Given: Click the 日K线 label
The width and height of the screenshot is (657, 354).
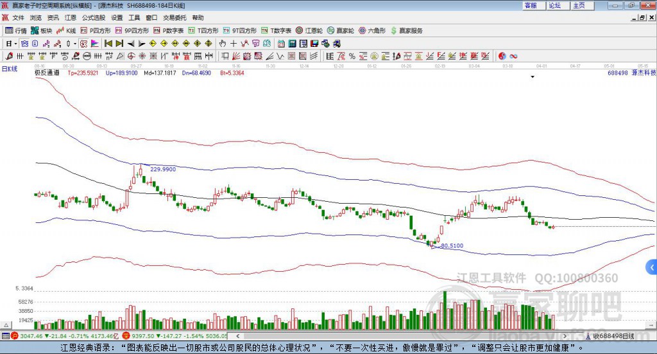Looking at the screenshot, I should point(9,69).
